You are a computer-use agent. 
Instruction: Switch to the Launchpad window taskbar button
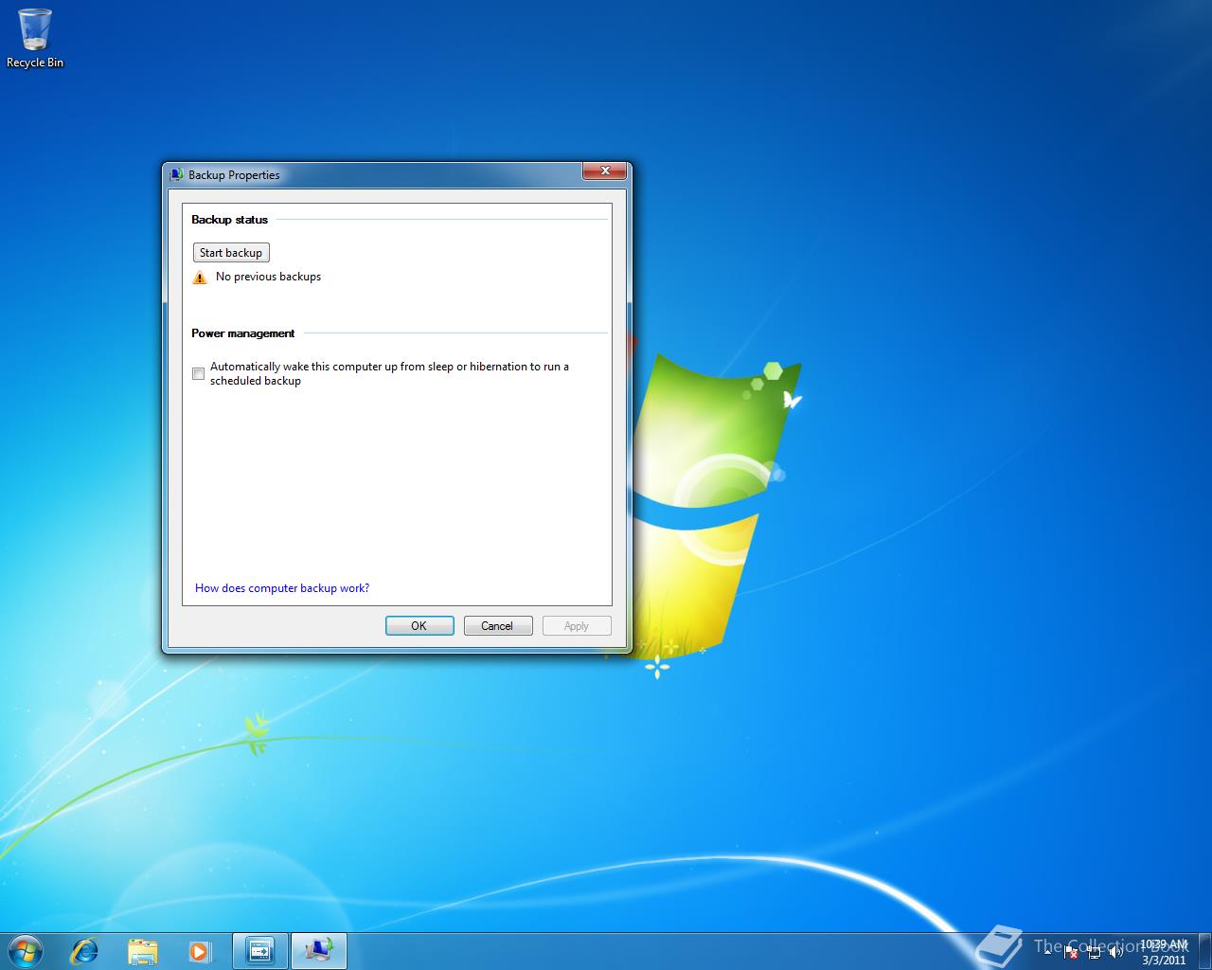click(259, 950)
